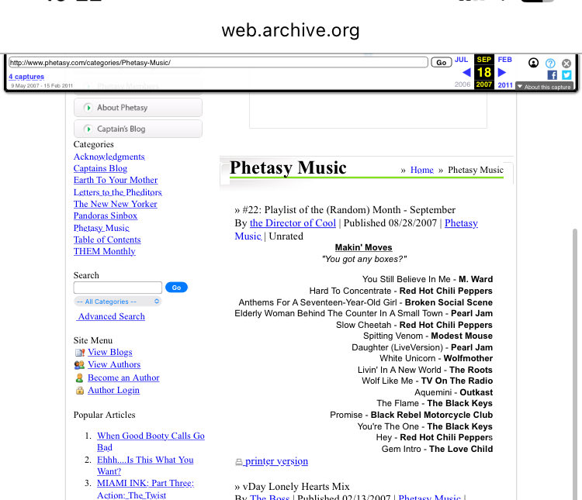
Task: Share capture on Facebook
Action: click(x=552, y=75)
